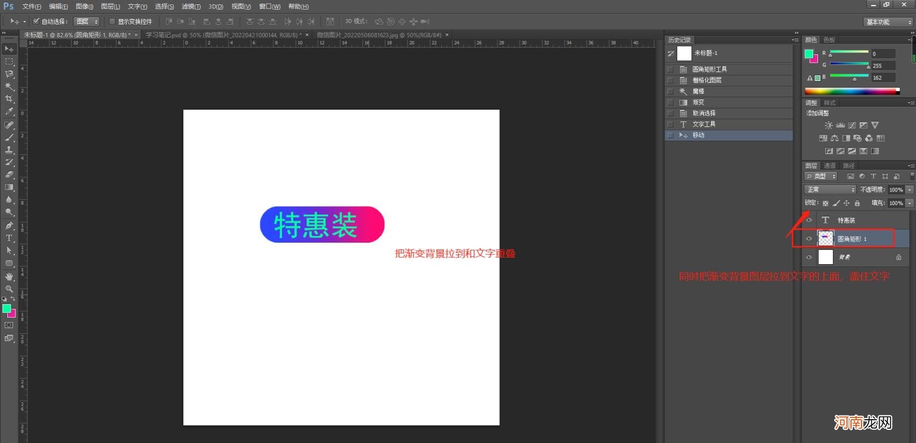Lock transparent pixels in Layers panel
Screen dimensions: 916x443
pyautogui.click(x=825, y=203)
